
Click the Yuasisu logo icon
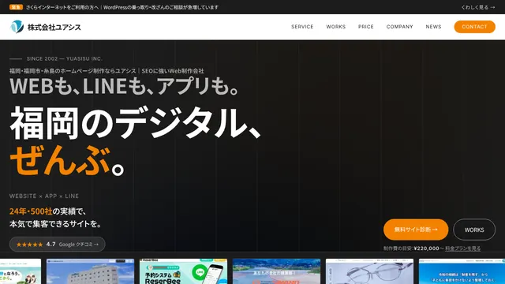coord(17,27)
